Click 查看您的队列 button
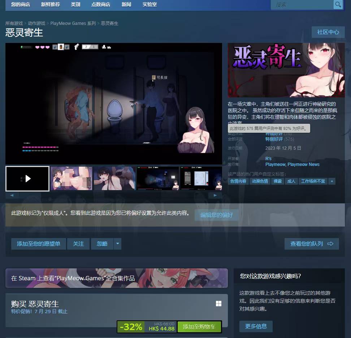 point(312,243)
